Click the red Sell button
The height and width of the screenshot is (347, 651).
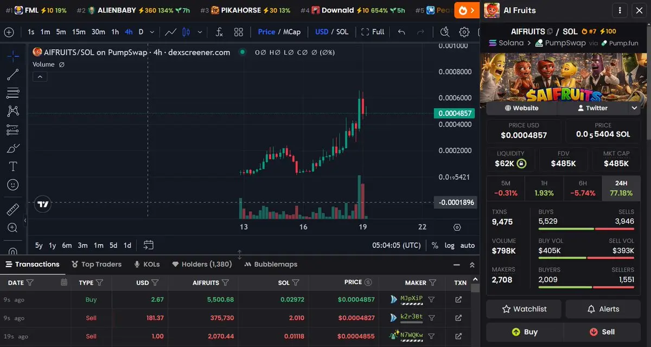[x=602, y=332]
